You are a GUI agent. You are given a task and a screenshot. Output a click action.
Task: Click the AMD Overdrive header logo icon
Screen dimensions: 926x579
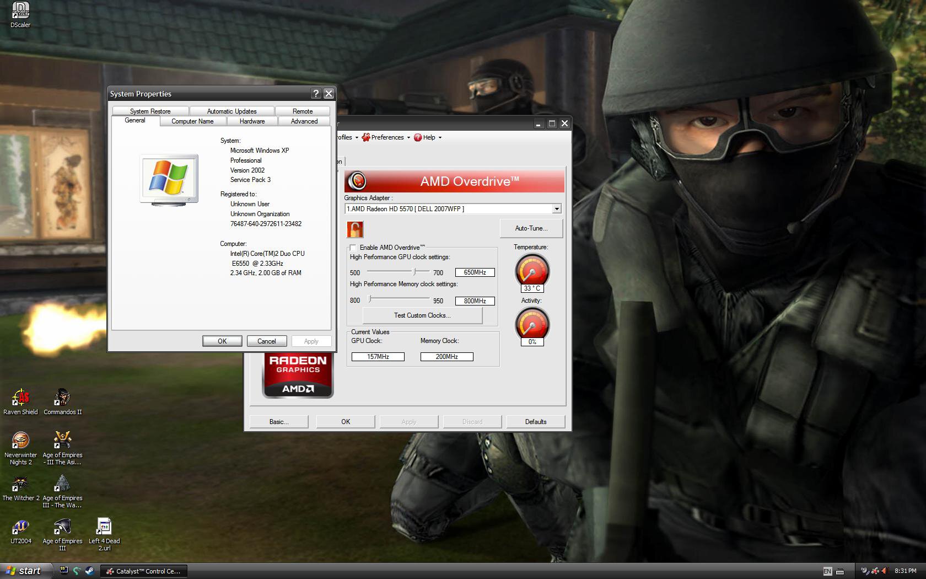[x=358, y=181]
